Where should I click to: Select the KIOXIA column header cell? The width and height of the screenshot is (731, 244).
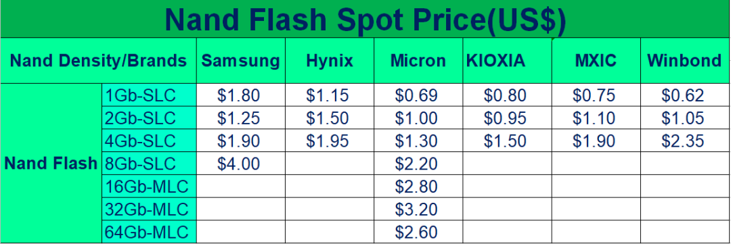(x=507, y=61)
